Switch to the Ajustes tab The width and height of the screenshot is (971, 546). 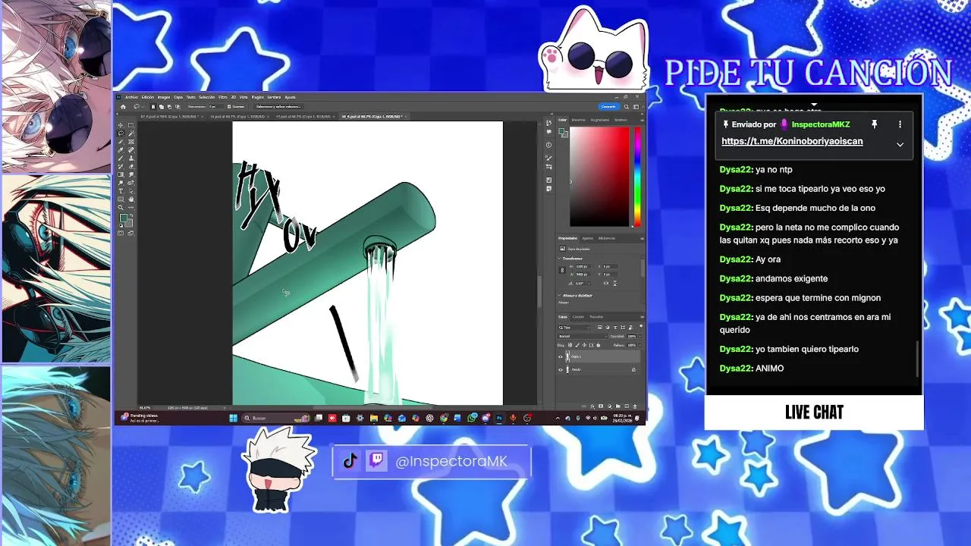[x=587, y=238]
